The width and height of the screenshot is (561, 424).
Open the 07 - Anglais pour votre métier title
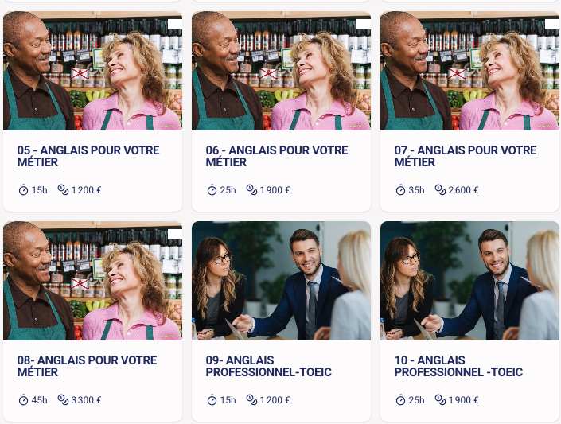pos(466,156)
